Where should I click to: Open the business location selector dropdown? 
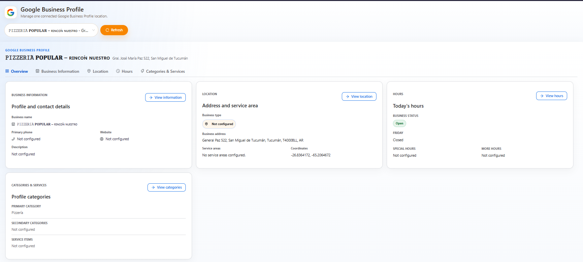click(x=51, y=30)
